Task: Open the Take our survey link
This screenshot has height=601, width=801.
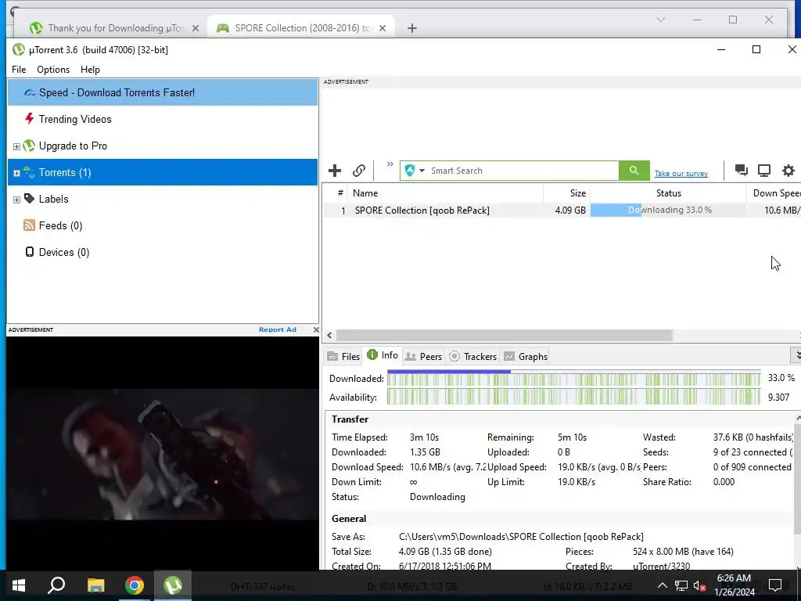Action: [x=681, y=174]
